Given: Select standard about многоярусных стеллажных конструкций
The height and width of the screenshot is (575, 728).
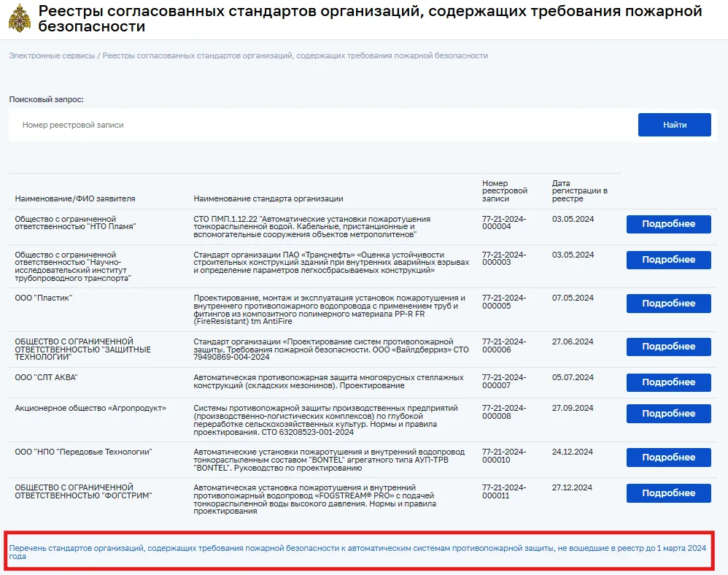Looking at the screenshot, I should (328, 382).
